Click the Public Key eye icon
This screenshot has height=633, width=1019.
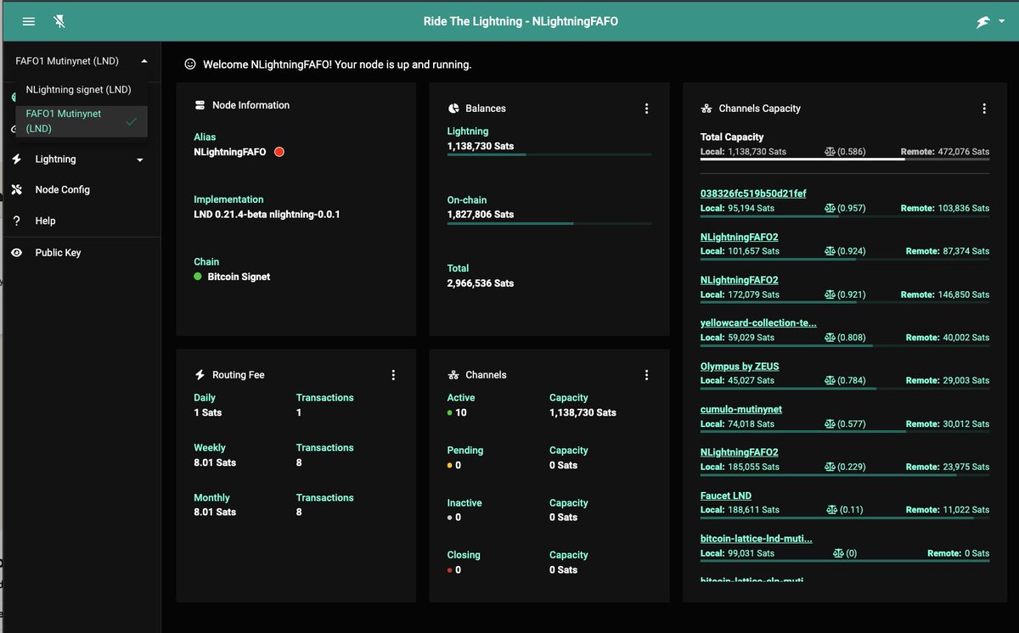point(16,253)
